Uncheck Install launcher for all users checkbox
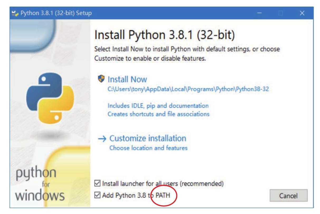The height and width of the screenshot is (214, 320). pyautogui.click(x=97, y=183)
